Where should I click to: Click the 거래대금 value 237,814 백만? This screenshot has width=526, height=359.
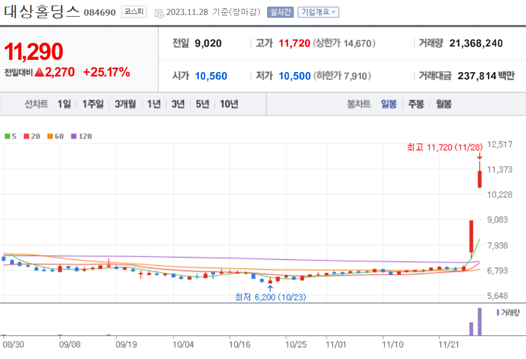[x=486, y=76]
